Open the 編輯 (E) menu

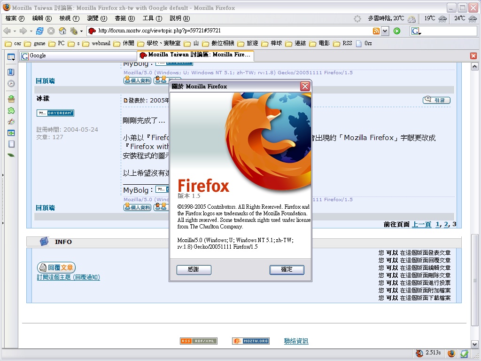42,18
